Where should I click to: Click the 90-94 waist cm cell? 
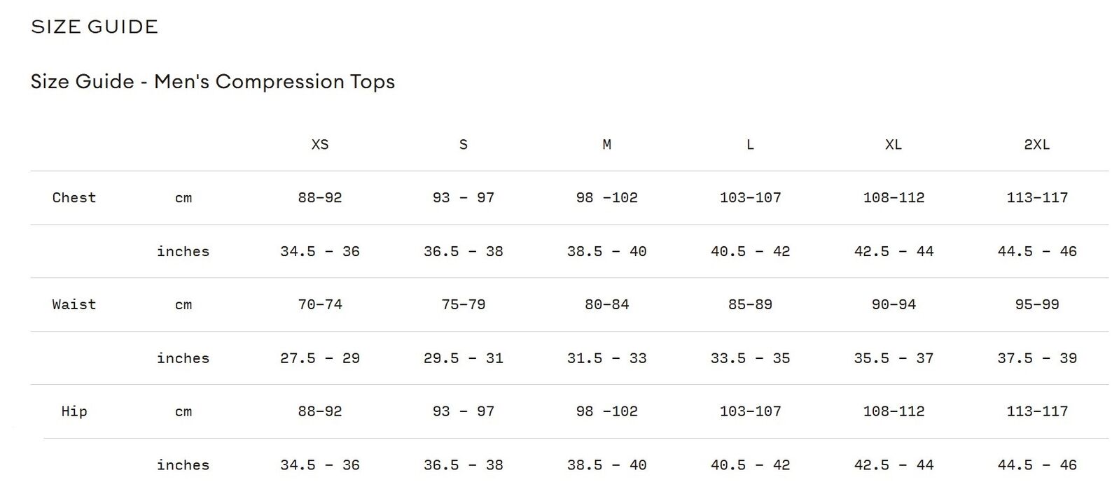[894, 305]
